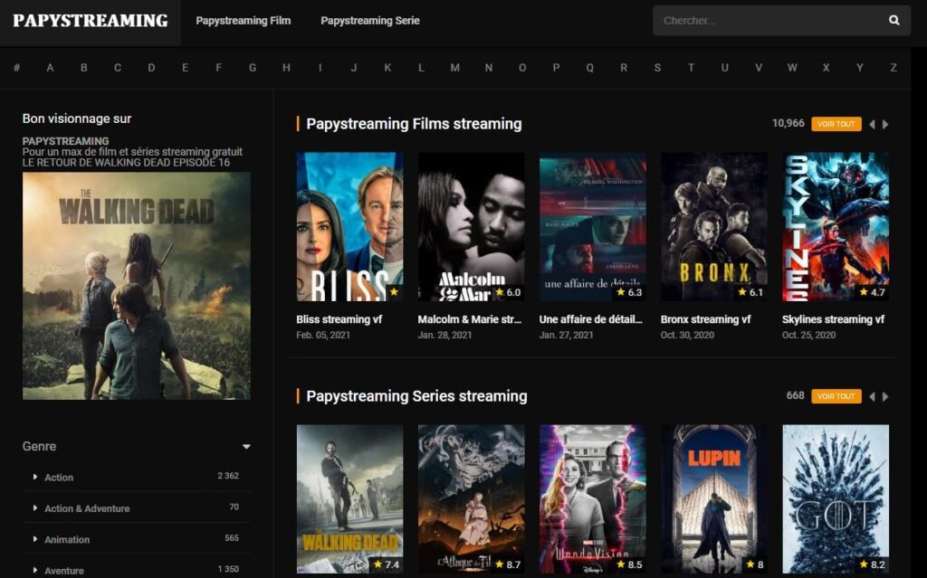Advance films carousel with right arrow
This screenshot has height=578, width=927.
coord(885,125)
